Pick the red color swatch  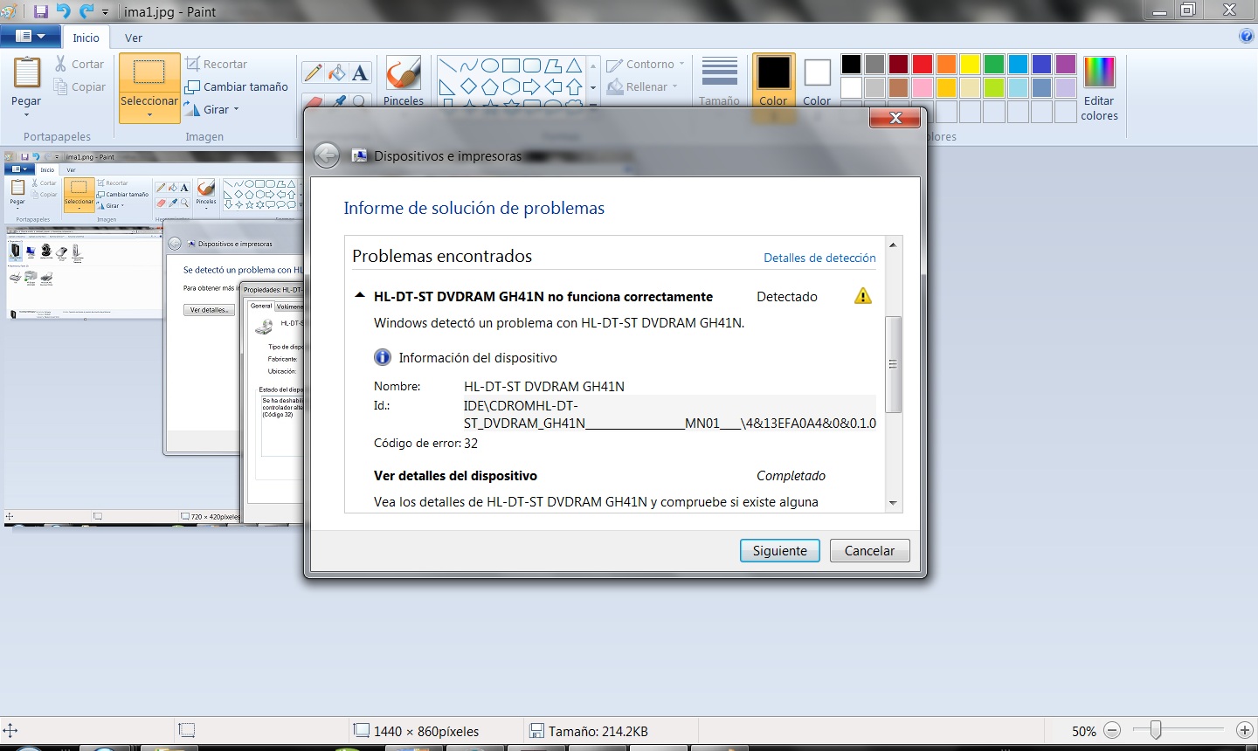click(x=923, y=64)
